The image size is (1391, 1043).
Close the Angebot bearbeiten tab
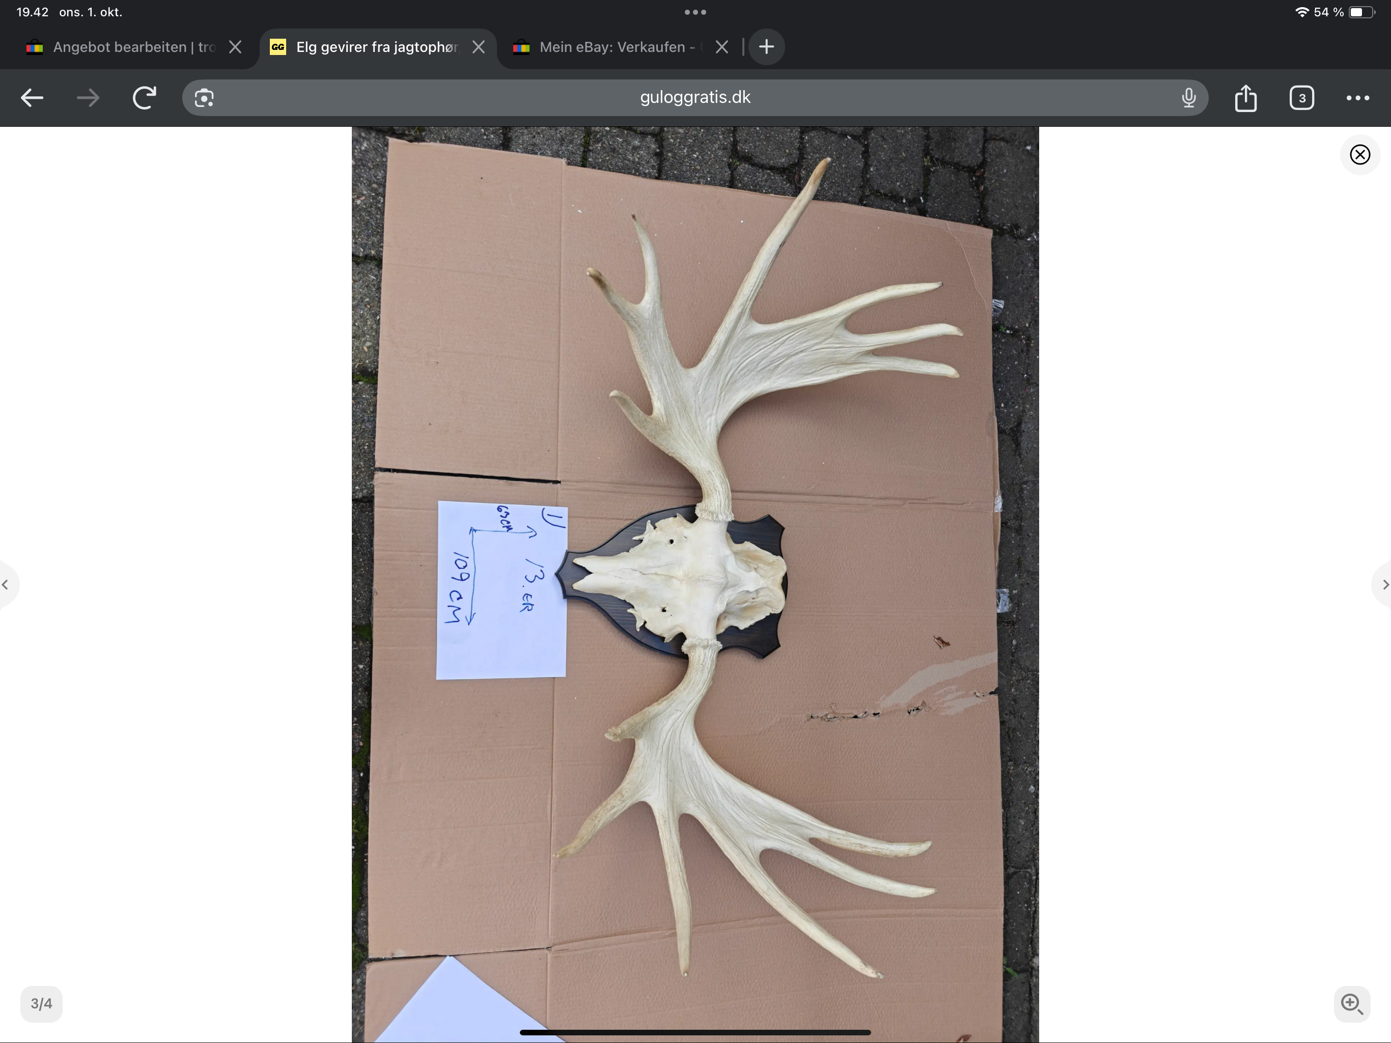point(235,47)
